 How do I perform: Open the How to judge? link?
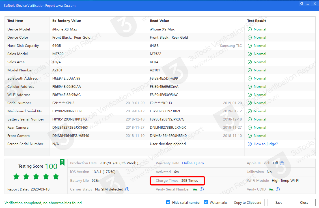pos(266,144)
